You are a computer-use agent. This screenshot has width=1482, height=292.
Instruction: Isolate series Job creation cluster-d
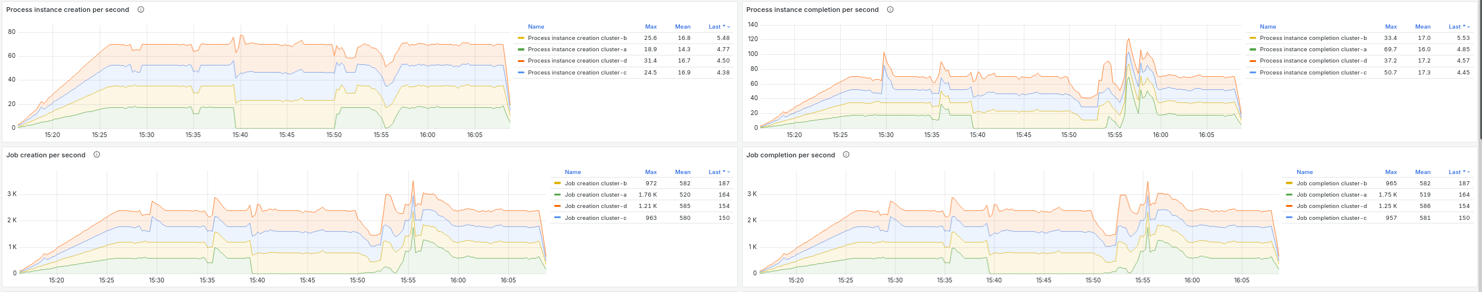point(595,206)
